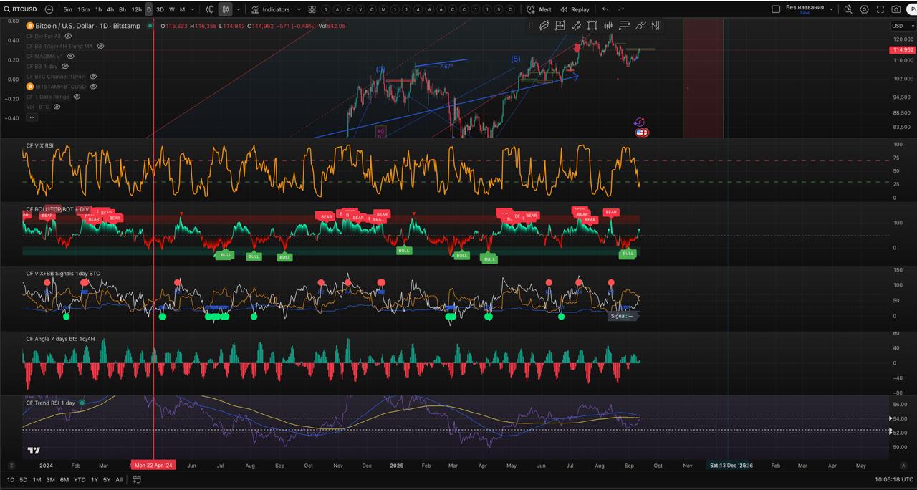Select the bars chart style icon
This screenshot has width=917, height=490.
[210, 9]
